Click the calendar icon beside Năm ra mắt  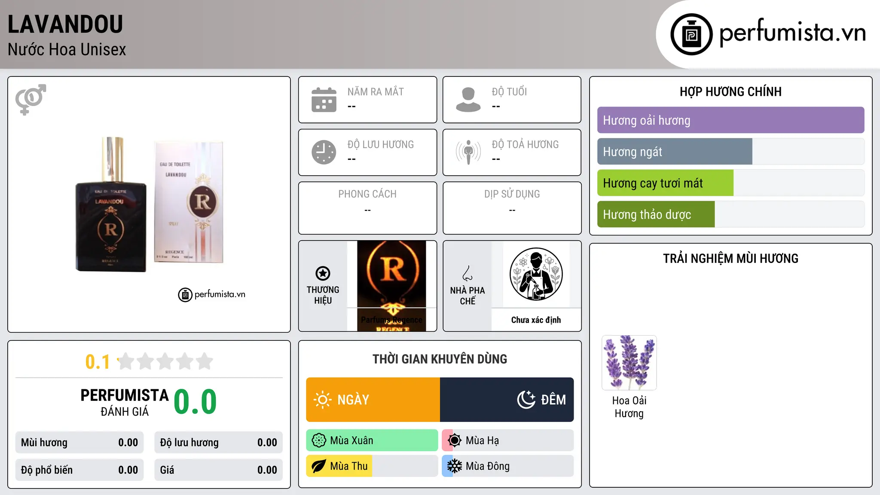pyautogui.click(x=324, y=100)
